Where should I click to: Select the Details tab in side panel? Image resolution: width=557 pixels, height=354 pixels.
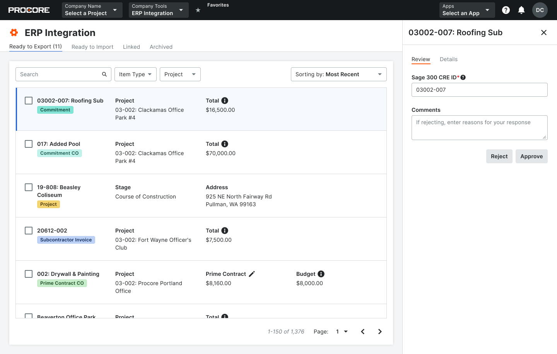[449, 59]
